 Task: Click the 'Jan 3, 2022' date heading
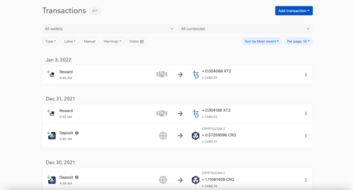(59, 60)
